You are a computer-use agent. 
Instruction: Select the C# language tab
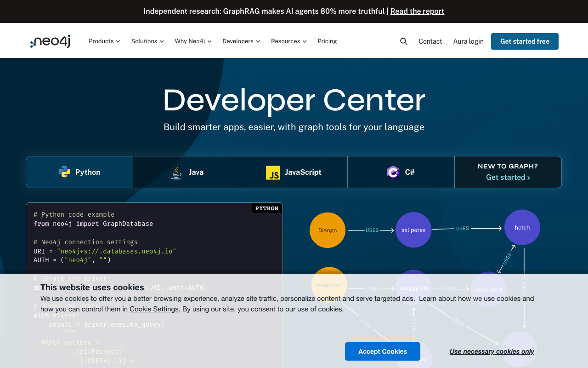coord(401,172)
